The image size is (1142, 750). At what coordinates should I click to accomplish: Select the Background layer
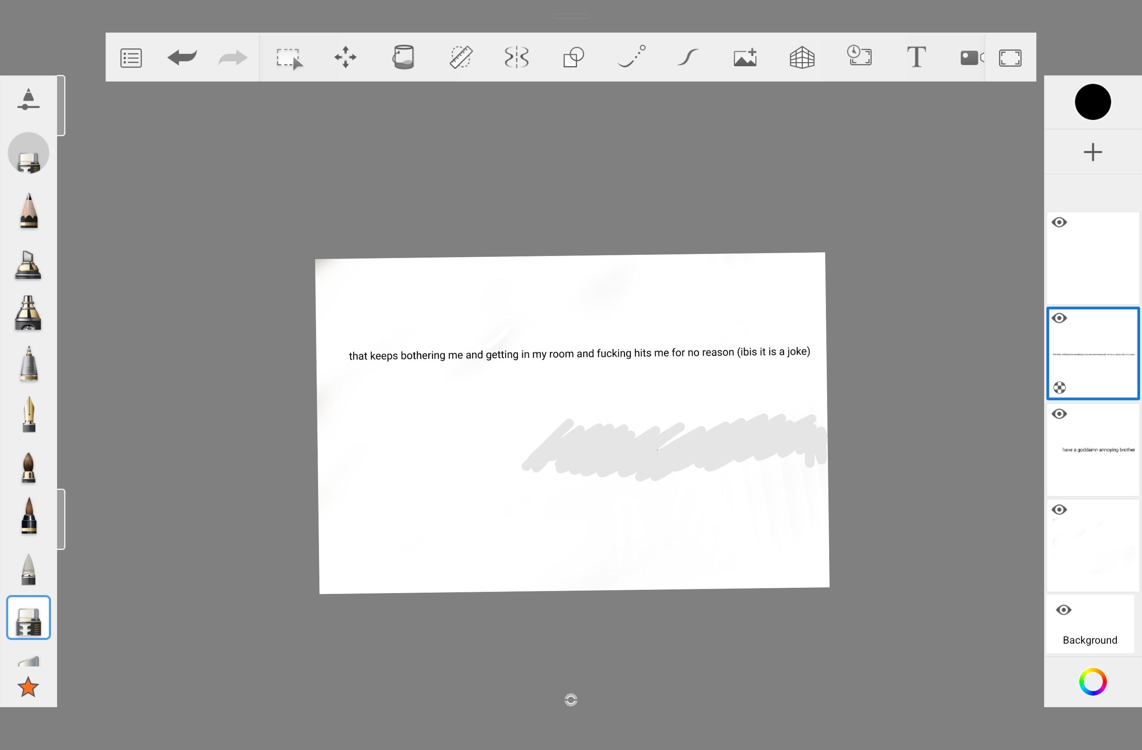(1090, 624)
